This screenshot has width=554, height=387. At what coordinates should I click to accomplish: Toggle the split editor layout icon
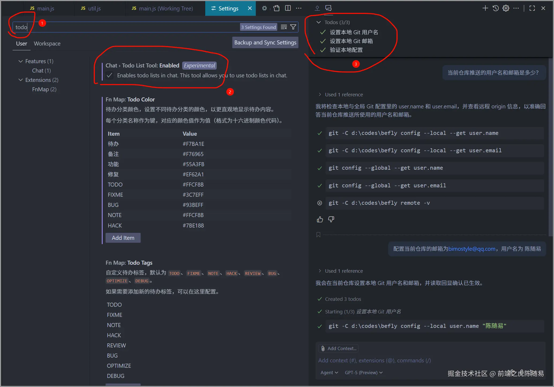(x=287, y=8)
